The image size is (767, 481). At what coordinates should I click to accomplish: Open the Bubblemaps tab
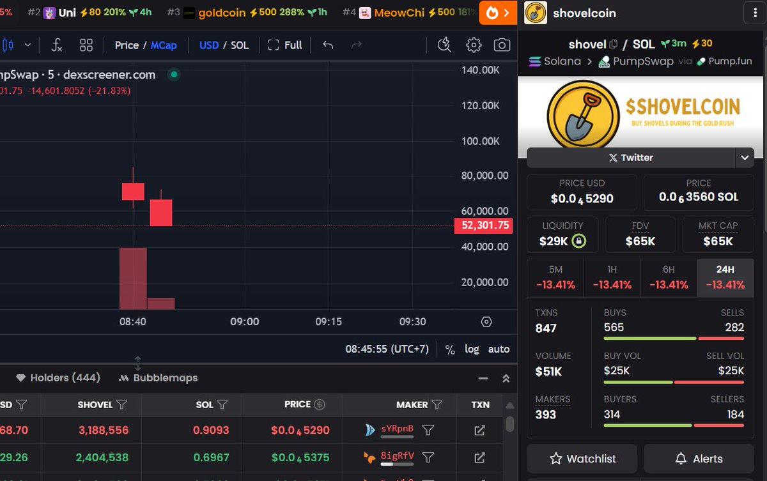coord(158,378)
